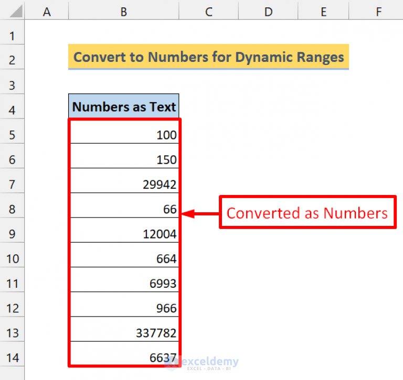Select cell containing 6637
The image size is (403, 380).
(124, 354)
